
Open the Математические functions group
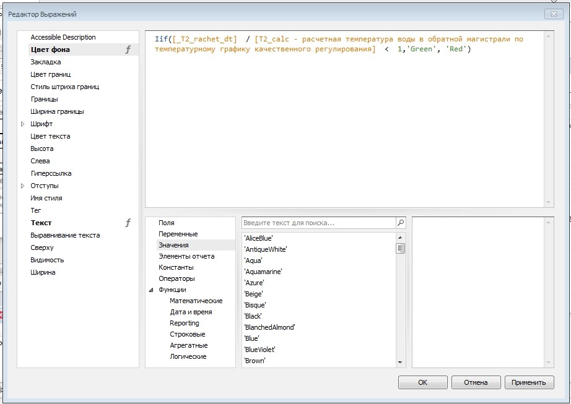pyautogui.click(x=196, y=301)
